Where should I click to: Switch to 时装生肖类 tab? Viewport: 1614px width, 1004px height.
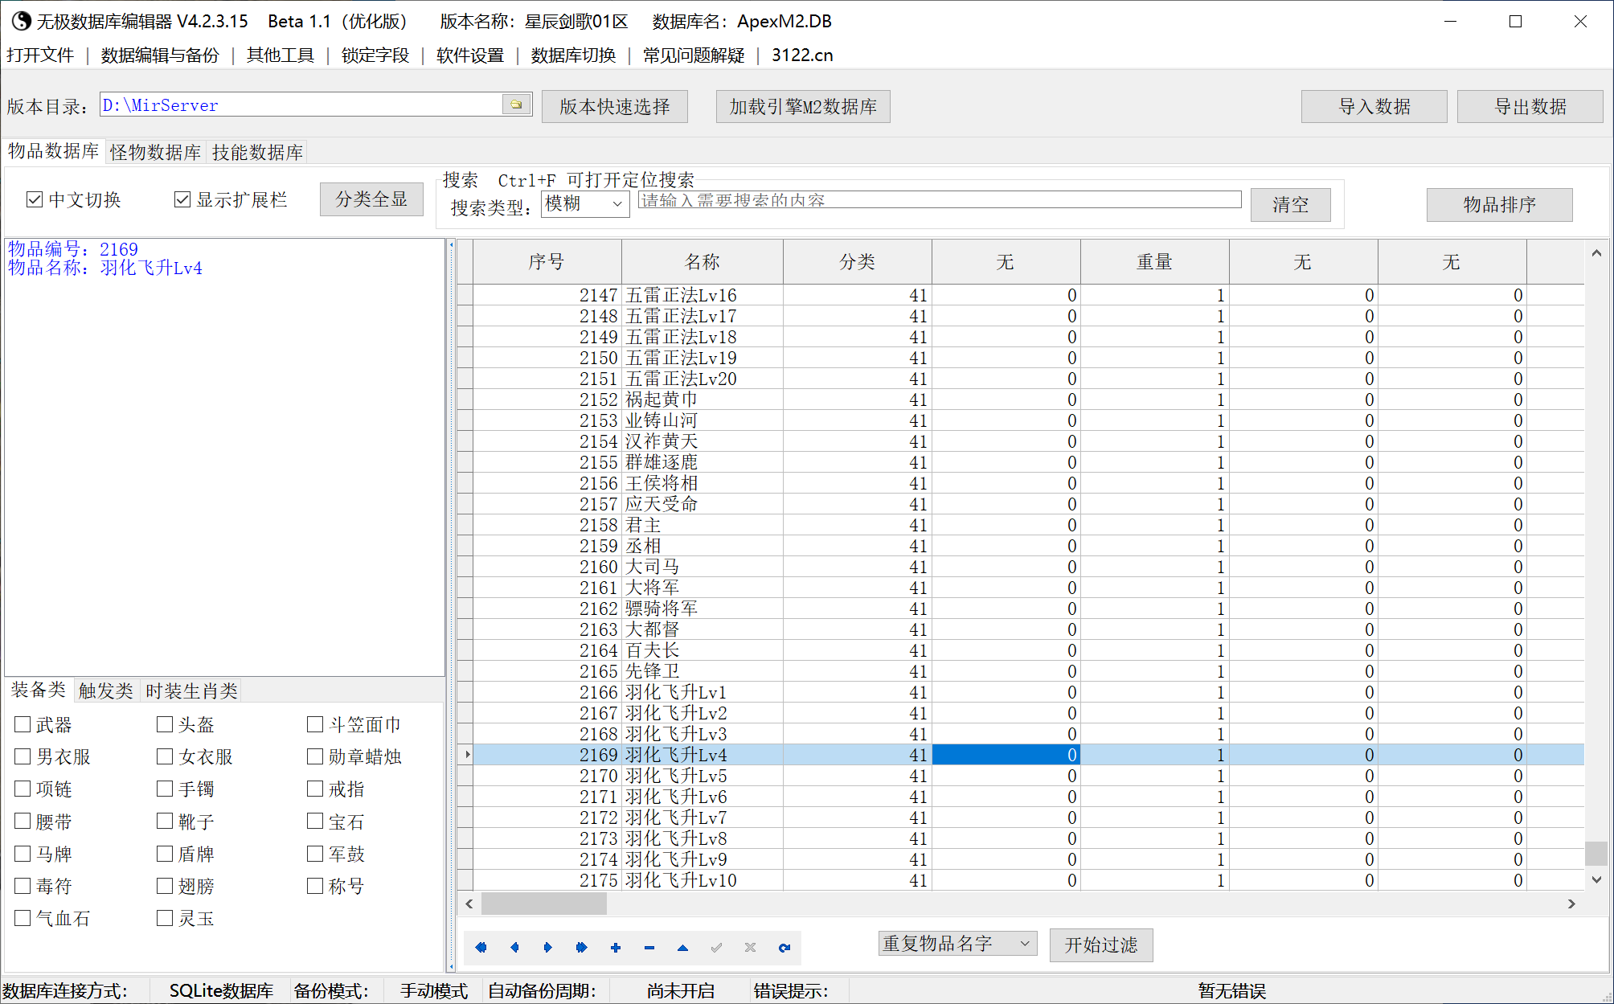click(x=192, y=691)
